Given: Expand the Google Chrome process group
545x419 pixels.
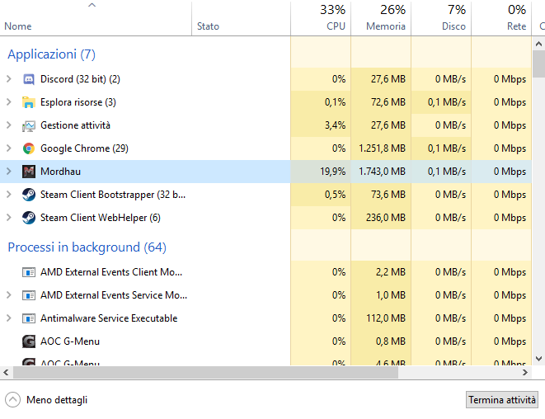Looking at the screenshot, I should [8, 148].
